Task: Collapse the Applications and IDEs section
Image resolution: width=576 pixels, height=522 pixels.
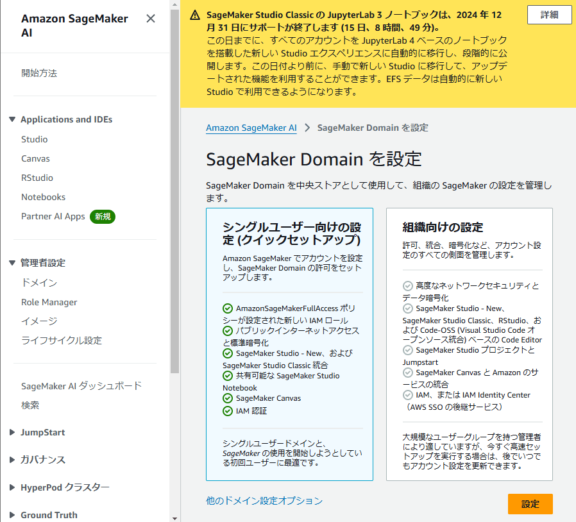Action: (12, 119)
